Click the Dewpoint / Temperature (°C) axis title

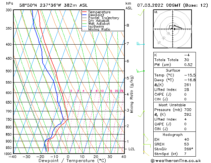pos(72,161)
